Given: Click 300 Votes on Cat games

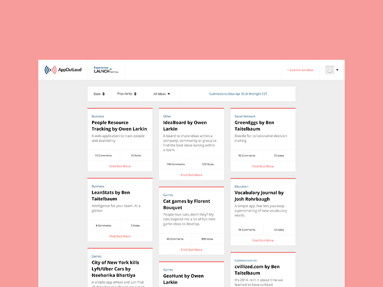Looking at the screenshot, I should 207,239.
